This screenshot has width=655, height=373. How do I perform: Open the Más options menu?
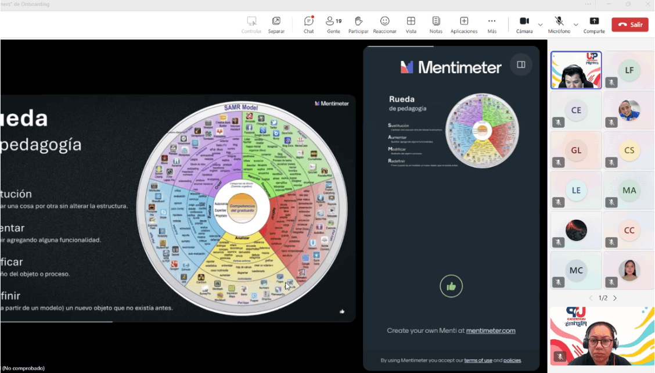tap(492, 24)
